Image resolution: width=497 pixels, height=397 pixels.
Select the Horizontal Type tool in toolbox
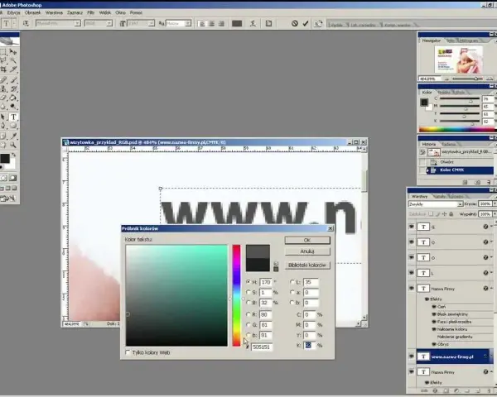13,117
